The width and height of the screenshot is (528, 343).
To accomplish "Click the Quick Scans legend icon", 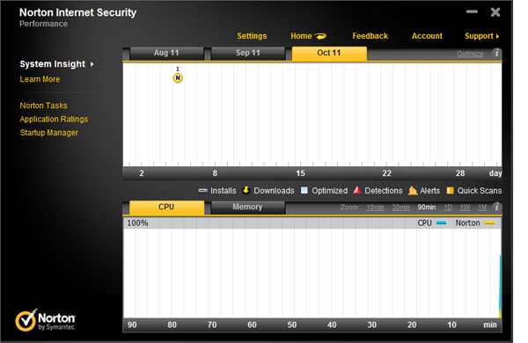I will [x=450, y=191].
